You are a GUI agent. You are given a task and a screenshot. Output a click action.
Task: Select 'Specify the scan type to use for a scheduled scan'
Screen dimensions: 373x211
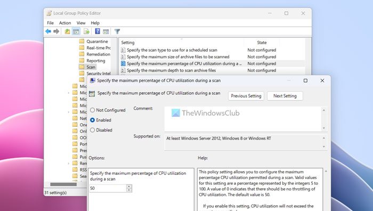click(x=172, y=50)
